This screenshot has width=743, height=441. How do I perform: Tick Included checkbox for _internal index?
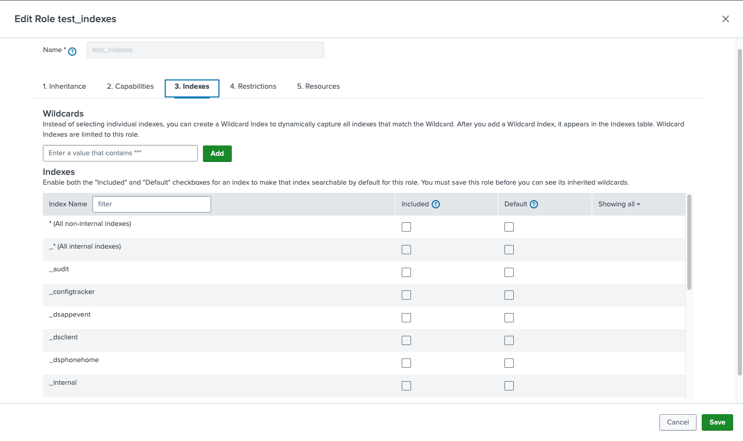[x=406, y=386]
